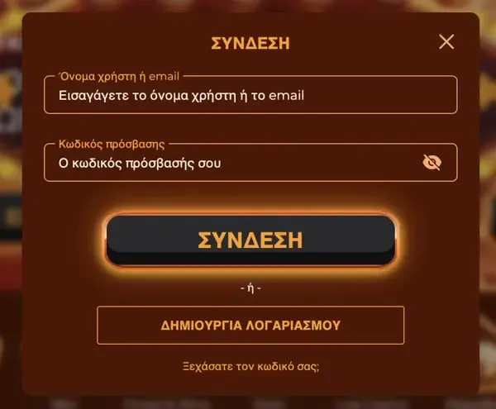Image resolution: width=496 pixels, height=409 pixels.
Task: Click blurred page background right of the dialog
Action: tap(488, 206)
